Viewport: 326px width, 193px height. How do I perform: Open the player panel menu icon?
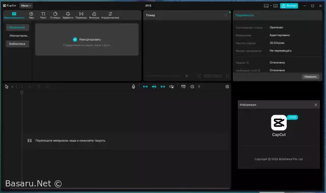click(x=226, y=15)
